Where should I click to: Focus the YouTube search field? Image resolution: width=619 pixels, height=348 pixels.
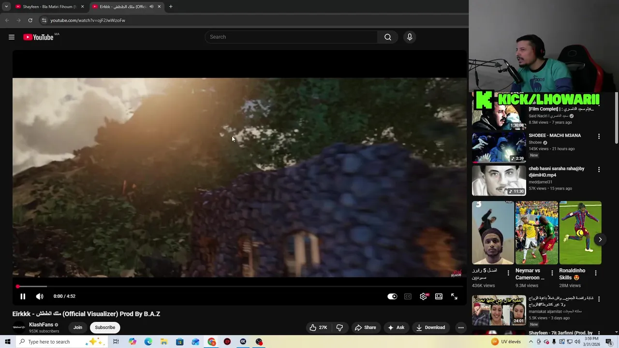tap(291, 37)
